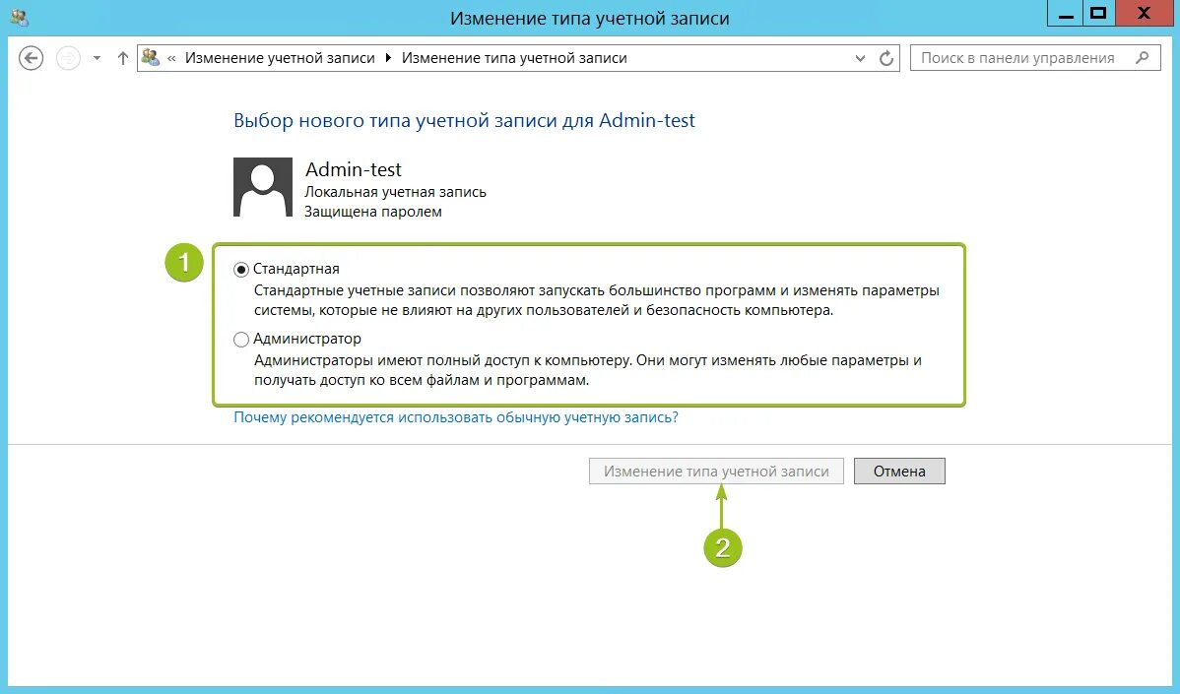Click 'Защищена паролем' text
1180x694 pixels.
tap(373, 212)
